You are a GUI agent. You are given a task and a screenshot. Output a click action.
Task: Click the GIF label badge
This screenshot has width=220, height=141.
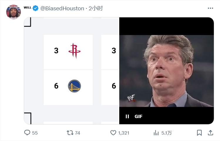pyautogui.click(x=138, y=116)
